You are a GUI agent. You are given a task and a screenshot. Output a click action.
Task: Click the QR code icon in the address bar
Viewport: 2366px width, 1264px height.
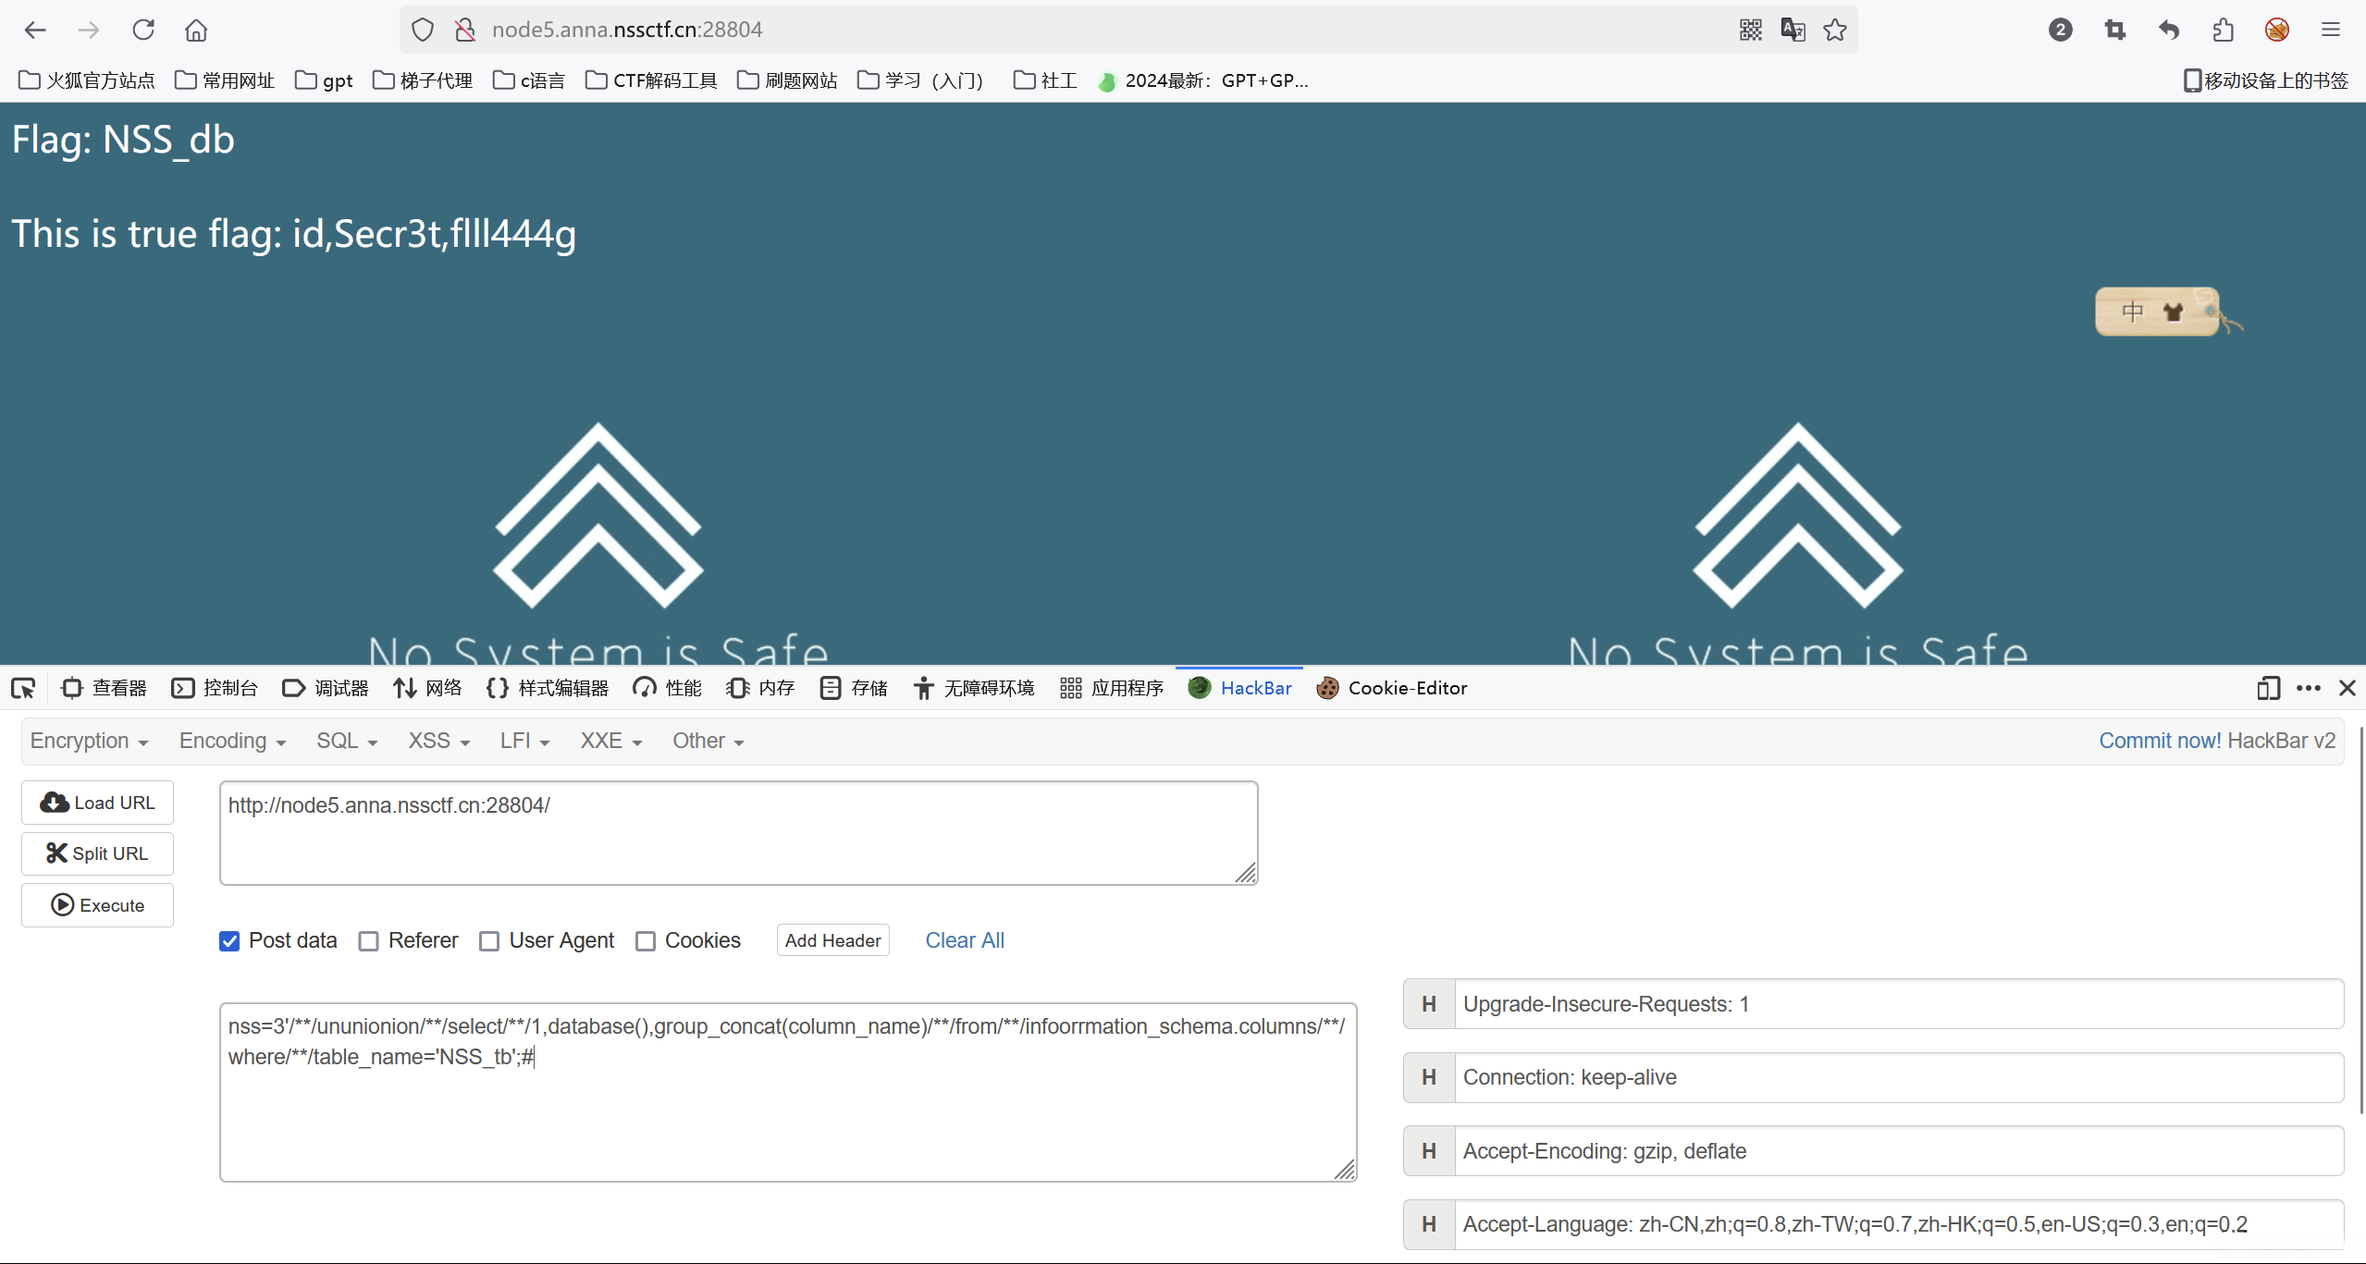[1750, 30]
